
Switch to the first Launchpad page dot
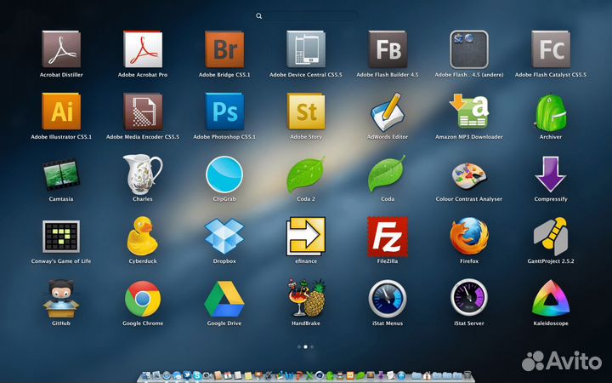pyautogui.click(x=299, y=346)
